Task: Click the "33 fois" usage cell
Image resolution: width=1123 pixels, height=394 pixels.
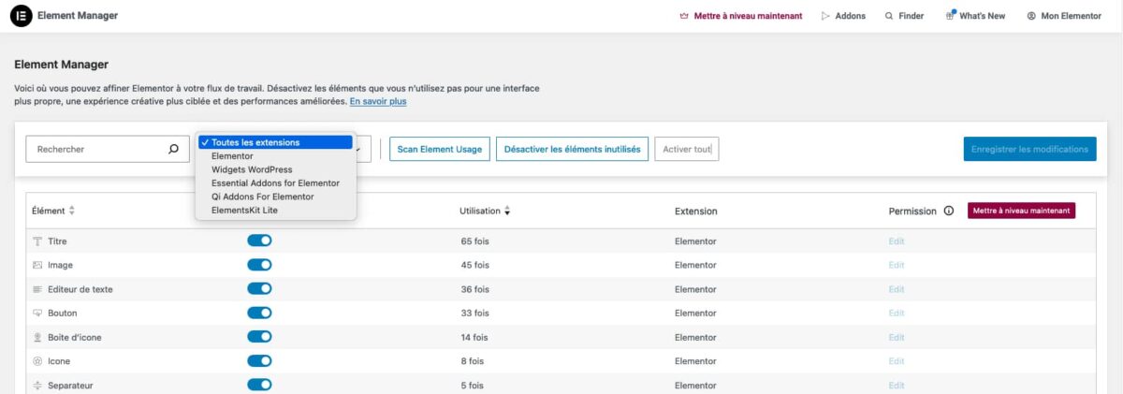Action: click(x=474, y=314)
